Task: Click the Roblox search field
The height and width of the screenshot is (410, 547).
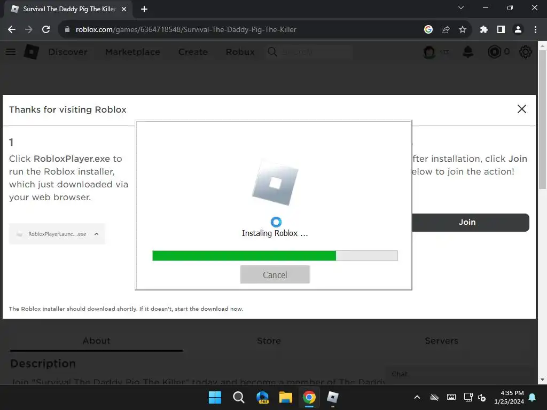Action: [x=310, y=52]
